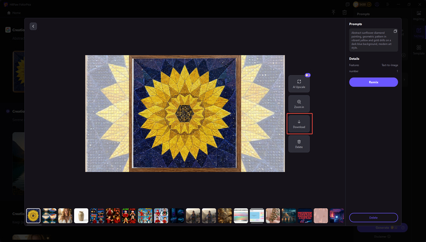Open the hamburger menu in the title bar

388,4
